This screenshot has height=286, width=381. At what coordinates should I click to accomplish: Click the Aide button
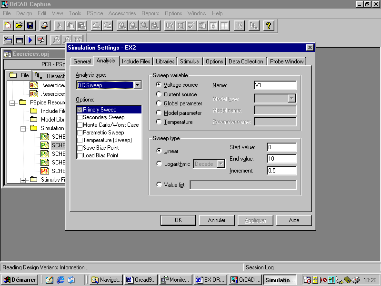(x=294, y=220)
